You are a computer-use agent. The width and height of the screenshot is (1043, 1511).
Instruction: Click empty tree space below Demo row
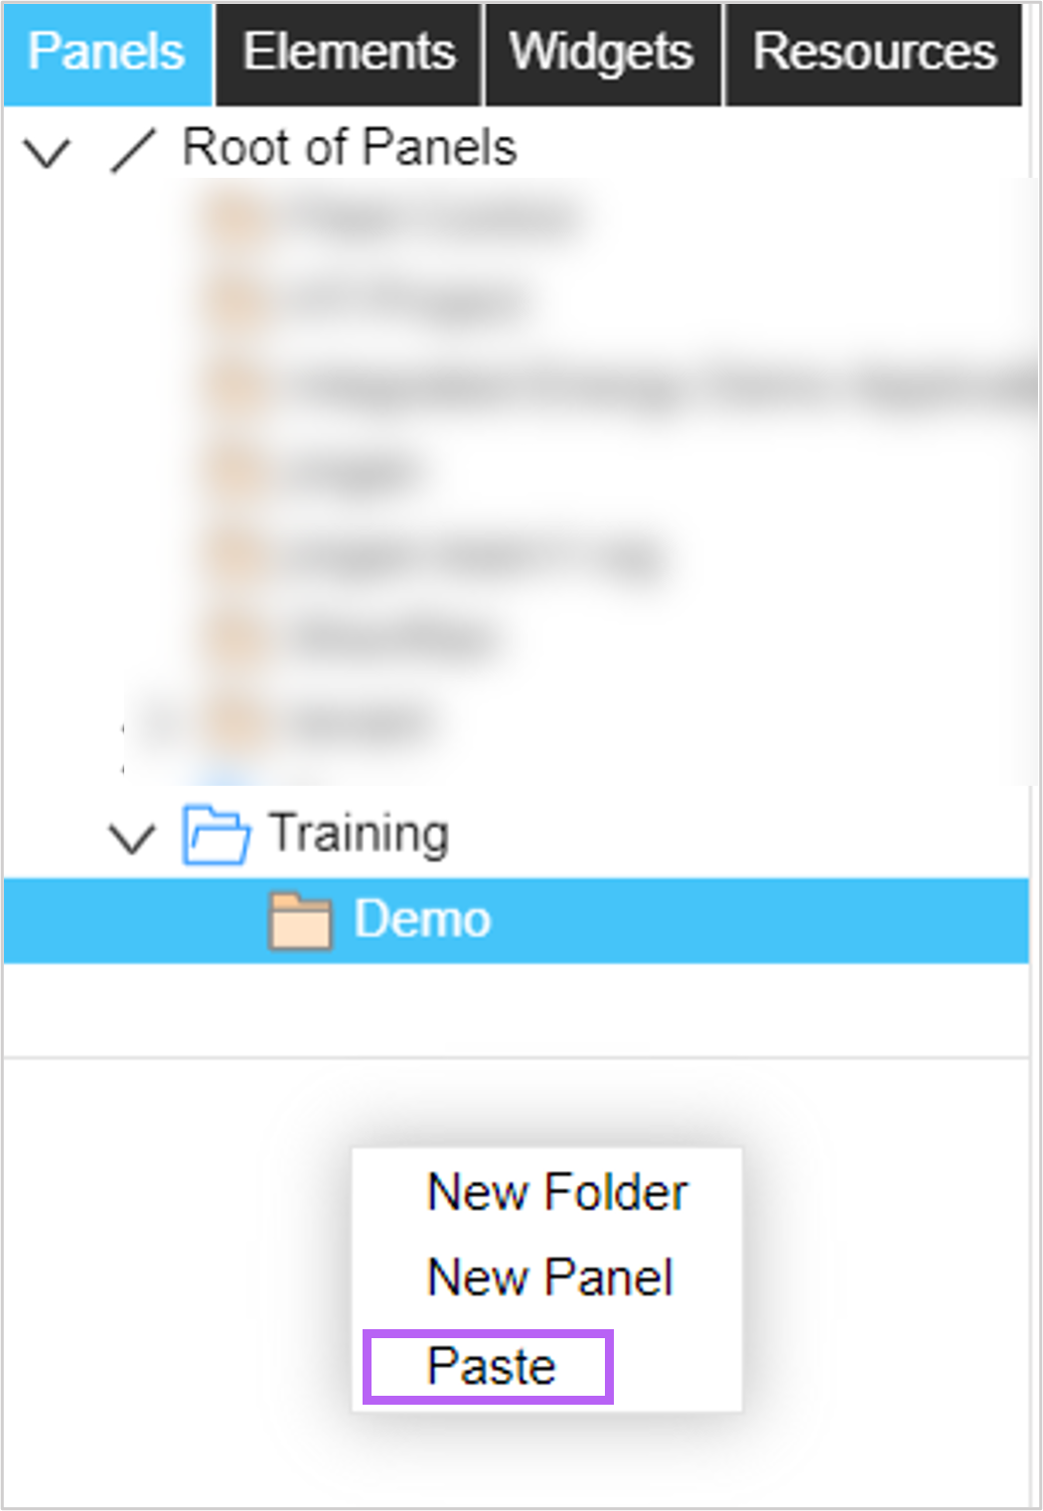click(x=516, y=1008)
